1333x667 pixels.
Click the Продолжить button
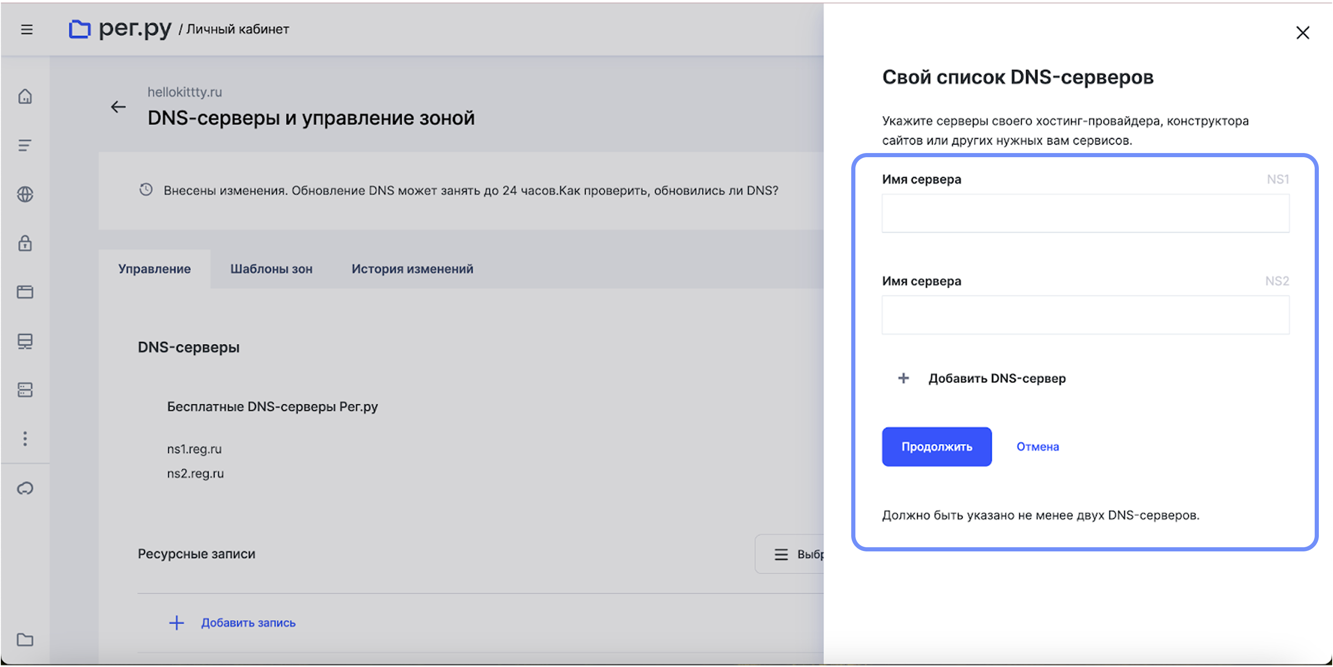pos(937,447)
